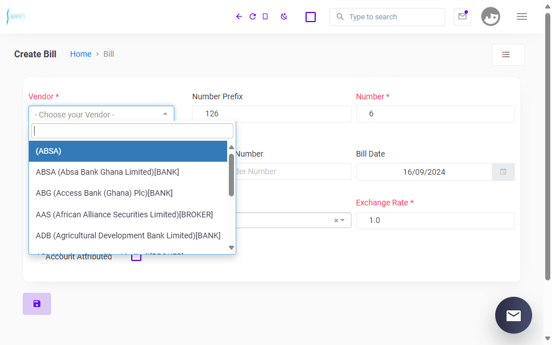Select AAS (African Alliance Securities Limited)[BROKER]

click(x=128, y=214)
